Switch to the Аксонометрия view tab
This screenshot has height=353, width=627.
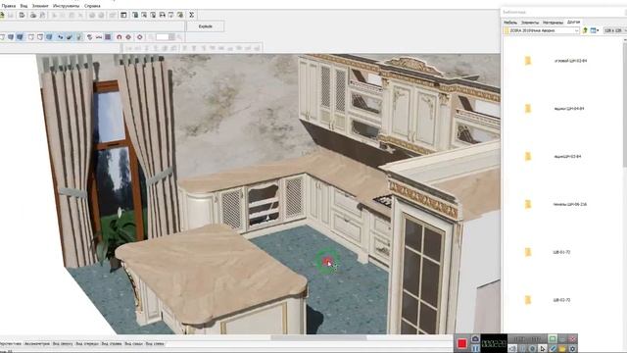(37, 344)
